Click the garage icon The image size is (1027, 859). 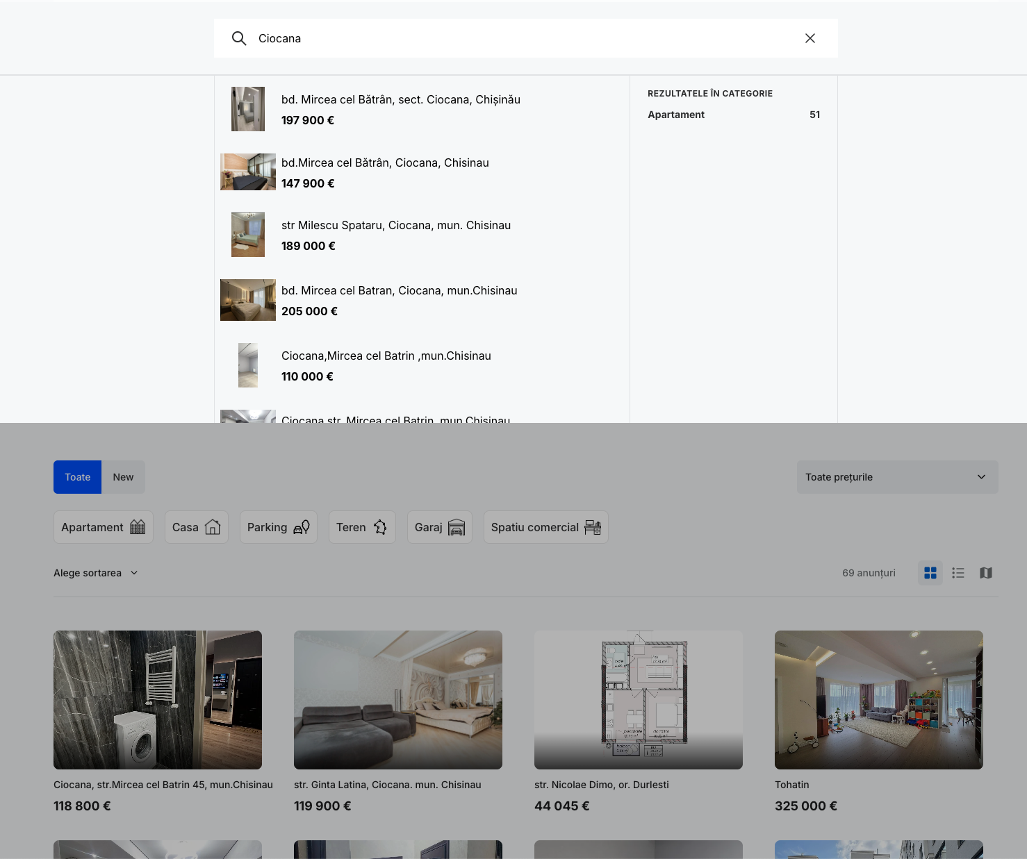click(x=457, y=527)
